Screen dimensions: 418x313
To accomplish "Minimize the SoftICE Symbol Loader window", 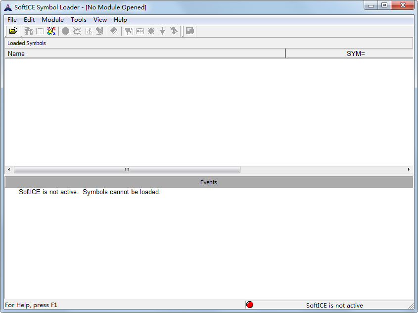I will click(371, 5).
